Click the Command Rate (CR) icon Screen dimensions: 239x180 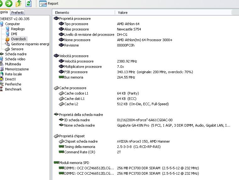click(61, 152)
